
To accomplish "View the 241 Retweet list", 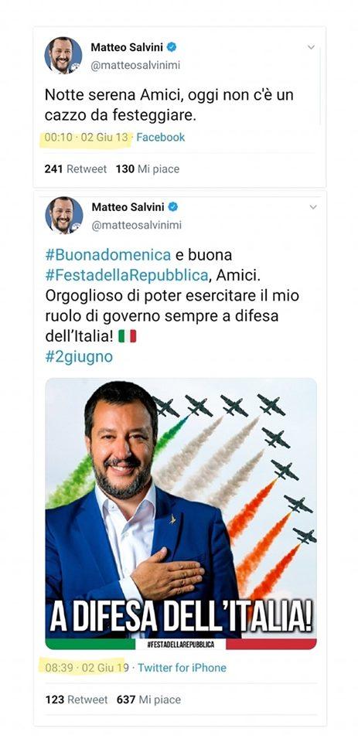I will [76, 169].
